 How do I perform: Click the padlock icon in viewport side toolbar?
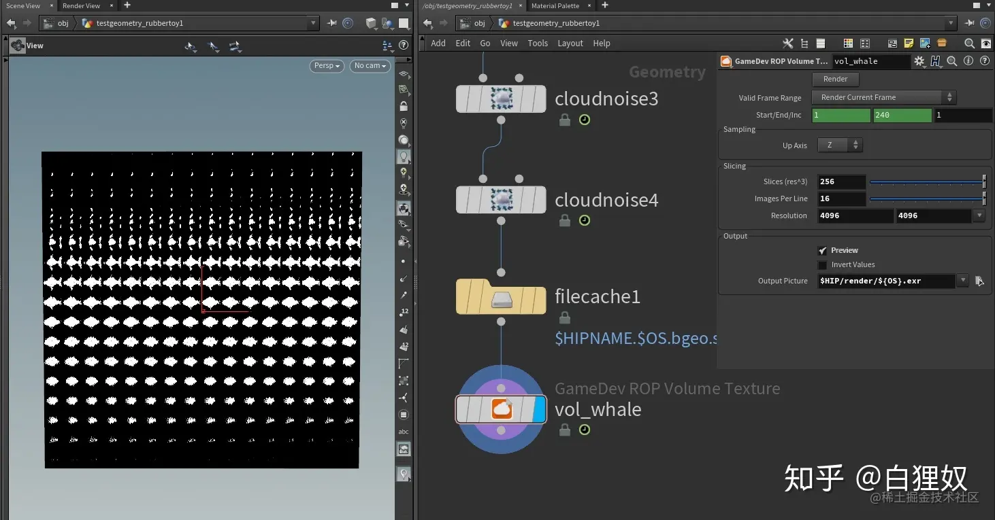click(x=404, y=106)
